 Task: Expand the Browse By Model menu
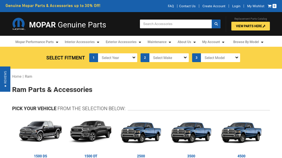(248, 42)
